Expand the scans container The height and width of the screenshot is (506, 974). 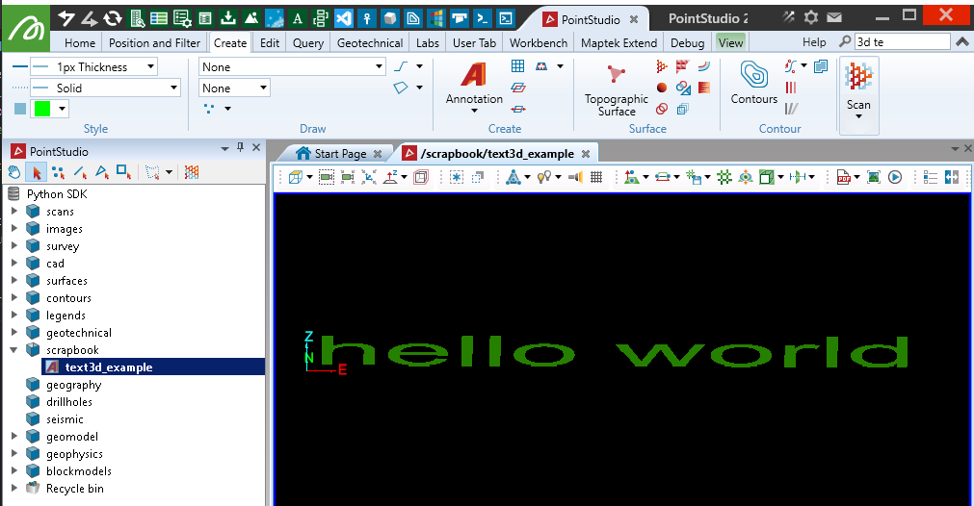[13, 212]
